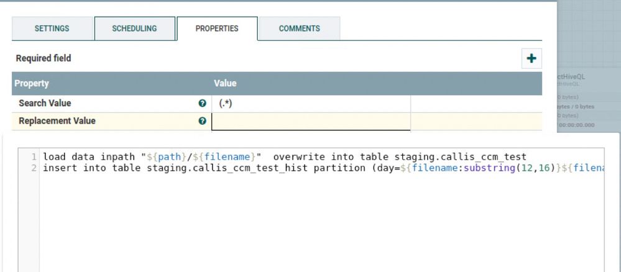Click help icon next to Replacement Value
The height and width of the screenshot is (272, 621).
(202, 121)
